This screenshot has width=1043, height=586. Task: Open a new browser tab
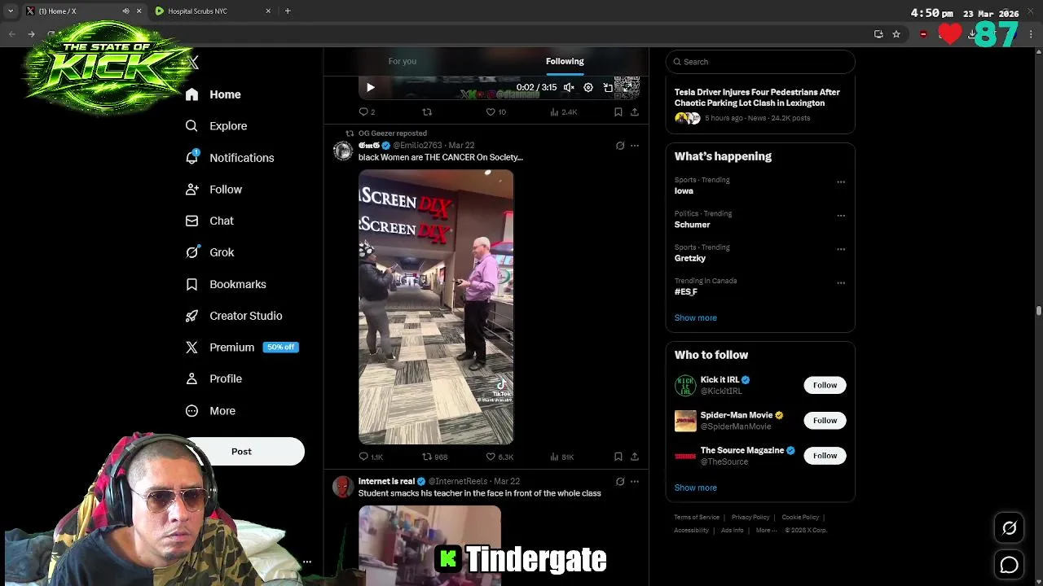(x=288, y=11)
